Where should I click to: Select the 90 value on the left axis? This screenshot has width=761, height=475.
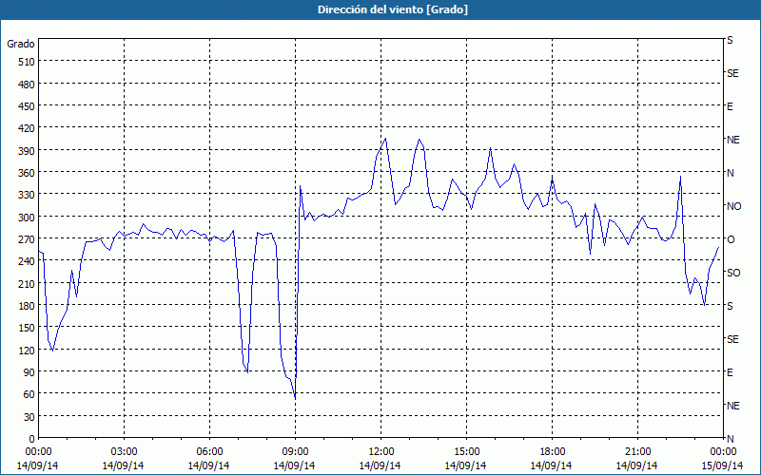(x=29, y=372)
